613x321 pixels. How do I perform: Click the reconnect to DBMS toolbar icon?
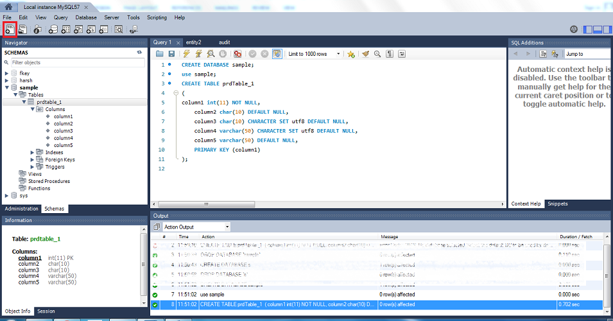(134, 29)
